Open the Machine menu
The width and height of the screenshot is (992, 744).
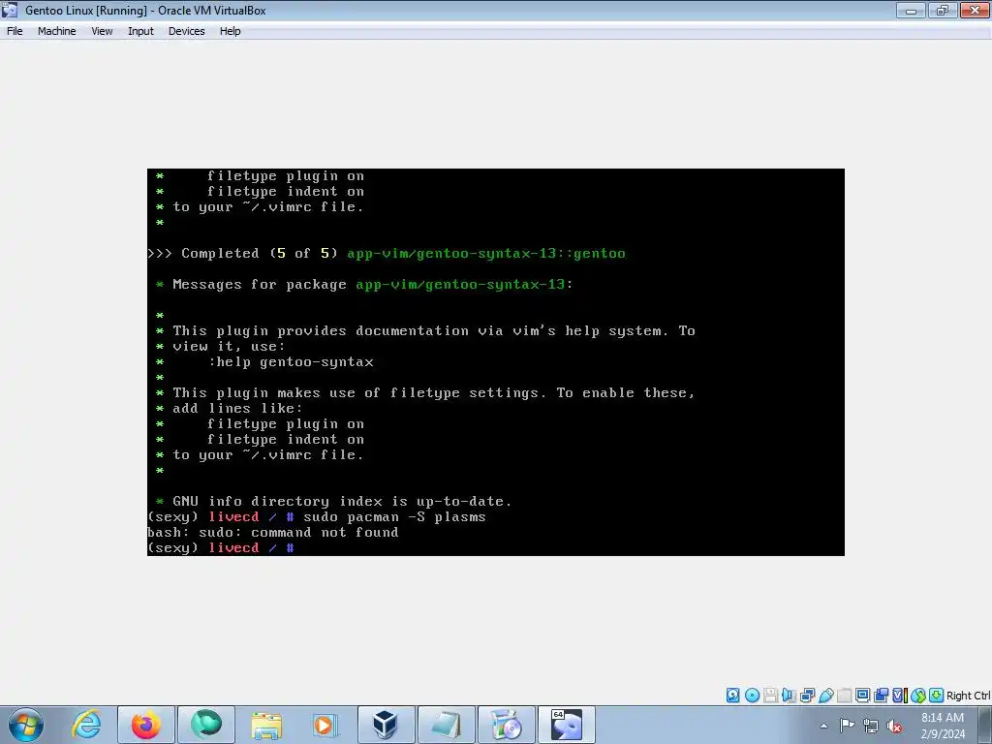tap(56, 31)
